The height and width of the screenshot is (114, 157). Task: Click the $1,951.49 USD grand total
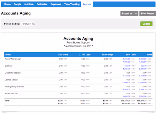[x=142, y=104]
